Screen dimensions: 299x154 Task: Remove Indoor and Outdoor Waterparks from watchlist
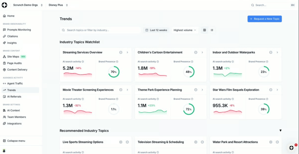(271, 52)
